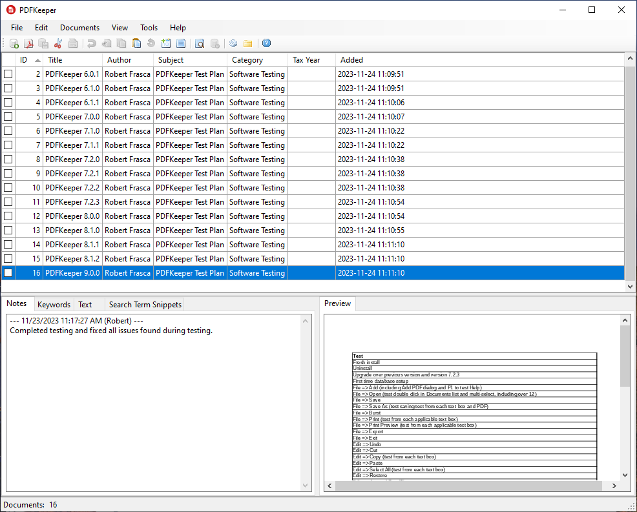637x512 pixels.
Task: Sort by the Author column header
Action: coord(128,60)
